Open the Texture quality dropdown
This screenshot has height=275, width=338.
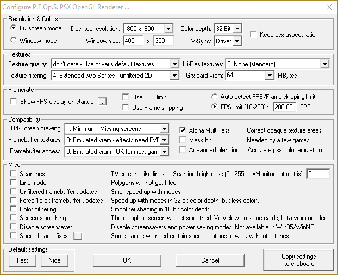tap(115, 64)
